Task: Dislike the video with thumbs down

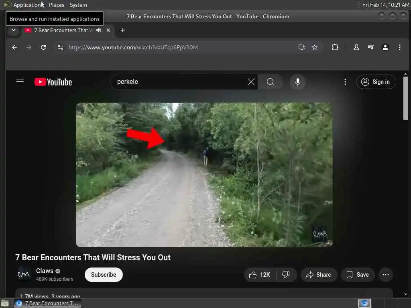Action: 286,275
